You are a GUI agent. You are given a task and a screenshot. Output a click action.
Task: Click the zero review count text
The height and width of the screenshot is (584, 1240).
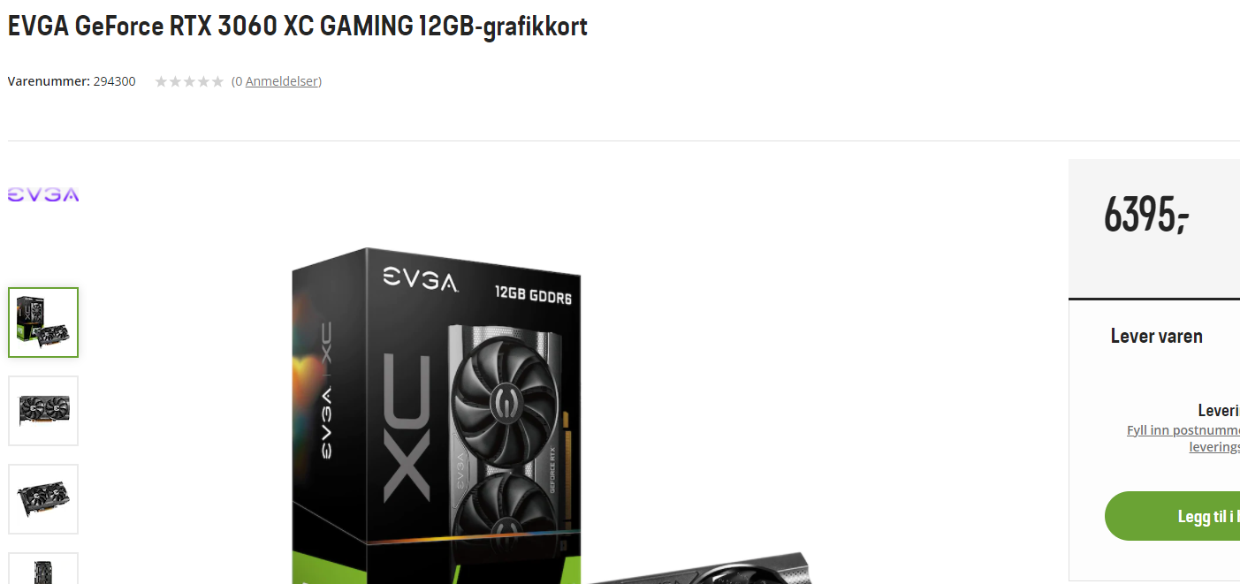click(237, 81)
